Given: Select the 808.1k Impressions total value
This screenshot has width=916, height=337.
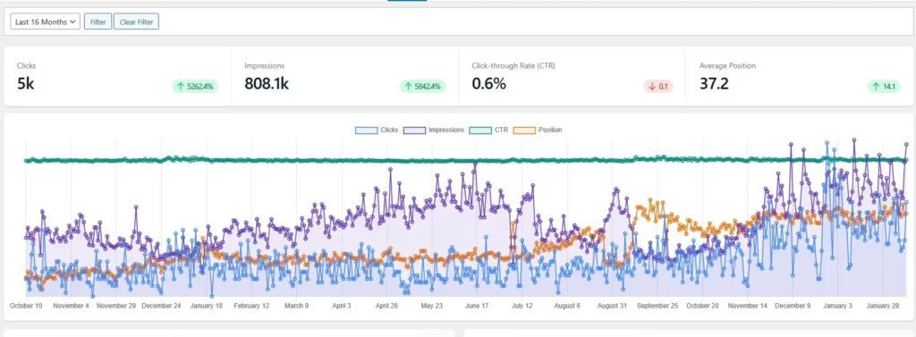Looking at the screenshot, I should 267,83.
